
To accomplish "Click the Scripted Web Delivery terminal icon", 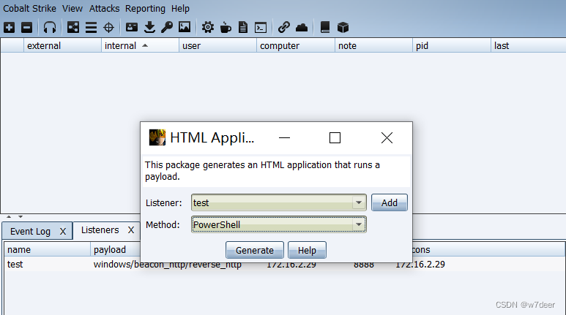I will (261, 28).
